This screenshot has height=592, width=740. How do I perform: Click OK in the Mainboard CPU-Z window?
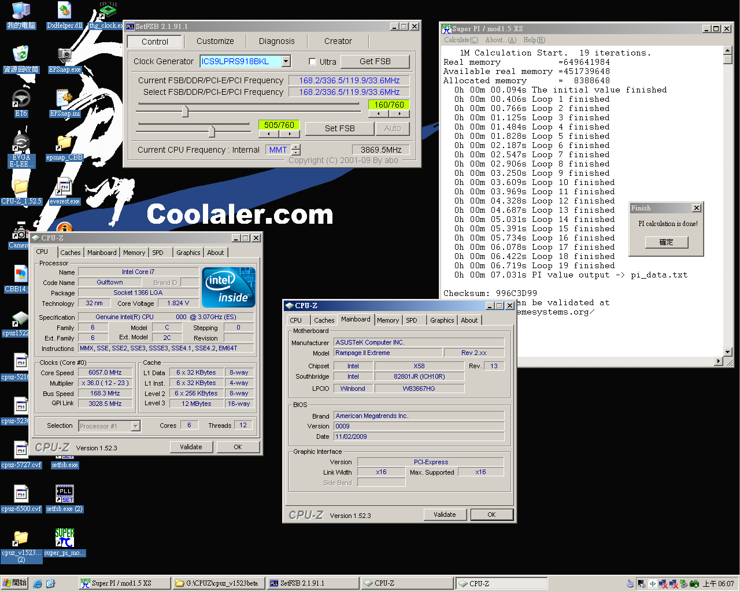click(491, 515)
